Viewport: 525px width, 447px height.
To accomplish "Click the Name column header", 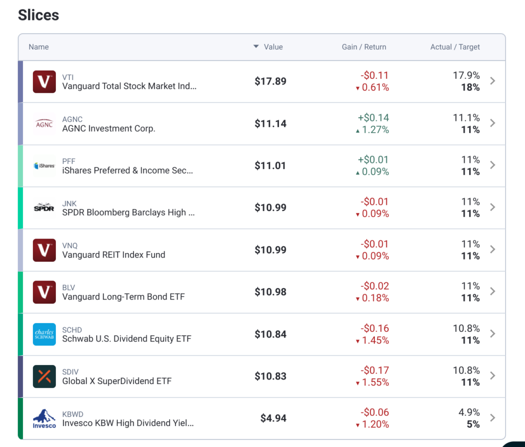I will (39, 47).
